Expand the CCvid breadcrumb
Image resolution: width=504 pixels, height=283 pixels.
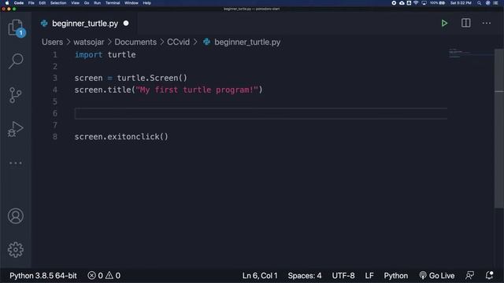tap(178, 42)
